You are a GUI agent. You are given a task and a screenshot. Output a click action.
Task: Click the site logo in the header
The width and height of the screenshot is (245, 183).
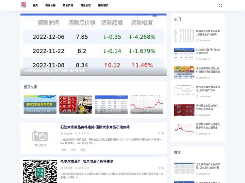pos(23,5)
